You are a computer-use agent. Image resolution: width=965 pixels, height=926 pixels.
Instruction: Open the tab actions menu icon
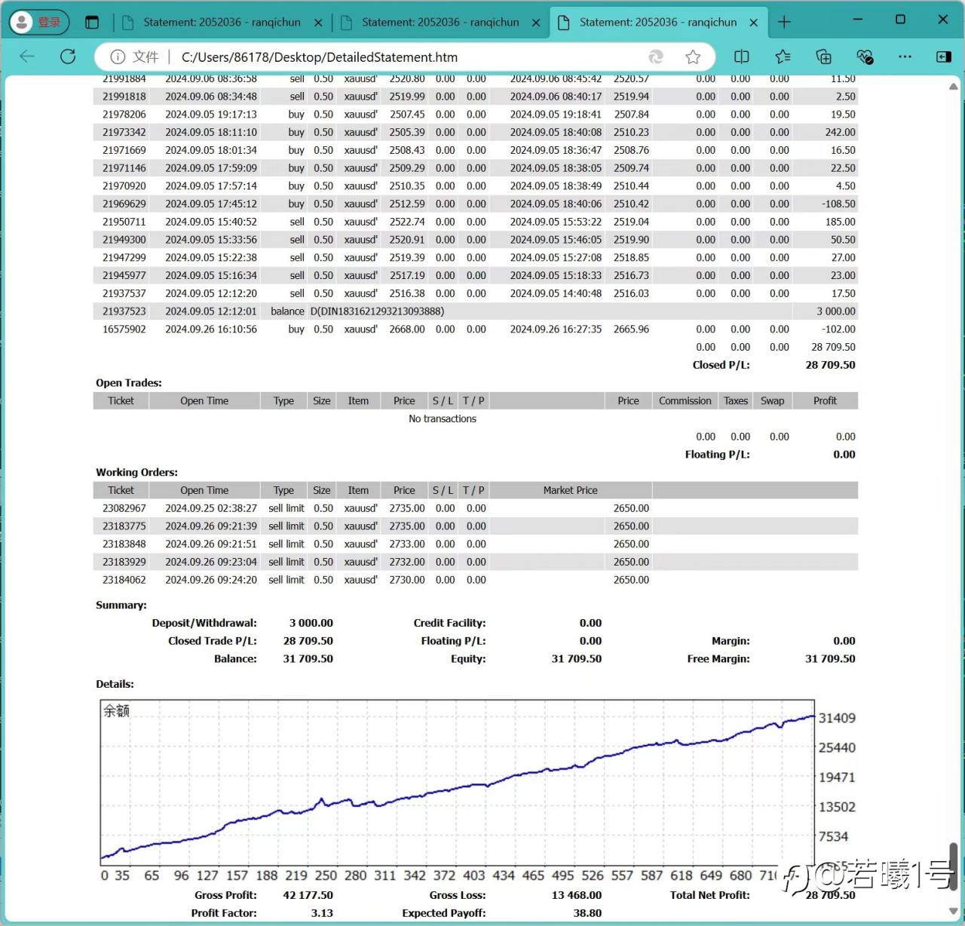pyautogui.click(x=92, y=23)
